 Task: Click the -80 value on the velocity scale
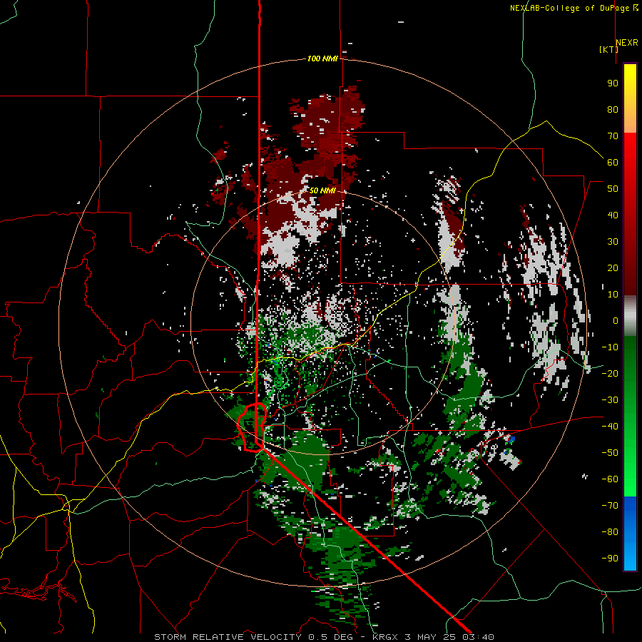pyautogui.click(x=610, y=532)
